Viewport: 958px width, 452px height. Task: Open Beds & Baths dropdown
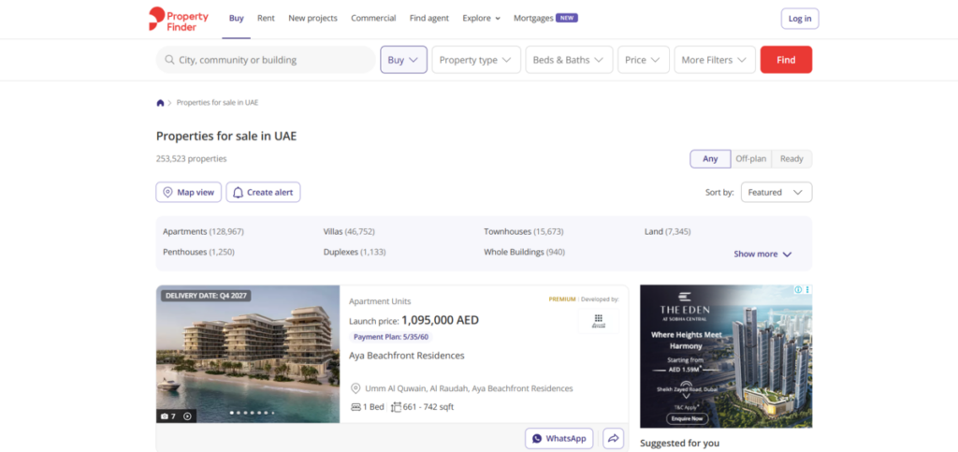[569, 60]
